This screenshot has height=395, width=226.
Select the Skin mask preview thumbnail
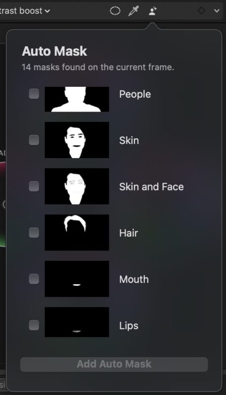77,140
